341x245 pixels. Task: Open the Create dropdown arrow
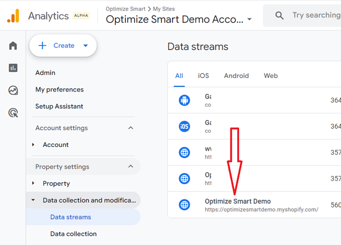coord(86,46)
